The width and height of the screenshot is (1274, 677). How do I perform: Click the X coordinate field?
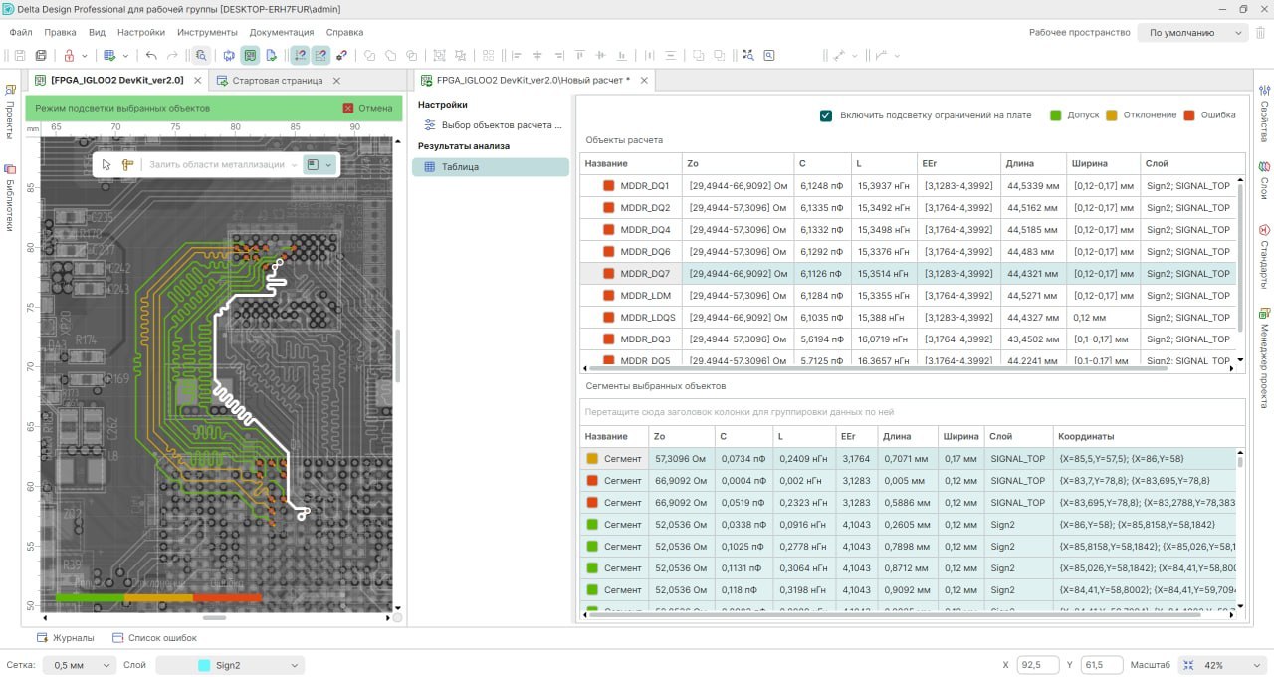1036,665
